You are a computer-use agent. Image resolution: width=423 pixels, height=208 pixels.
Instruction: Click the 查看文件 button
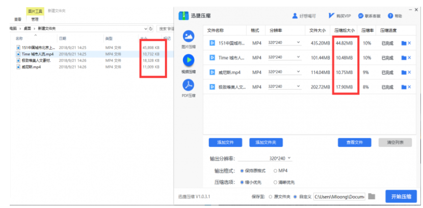[x=355, y=142]
